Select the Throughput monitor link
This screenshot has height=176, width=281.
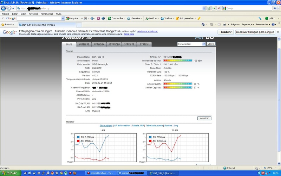click(x=106, y=126)
